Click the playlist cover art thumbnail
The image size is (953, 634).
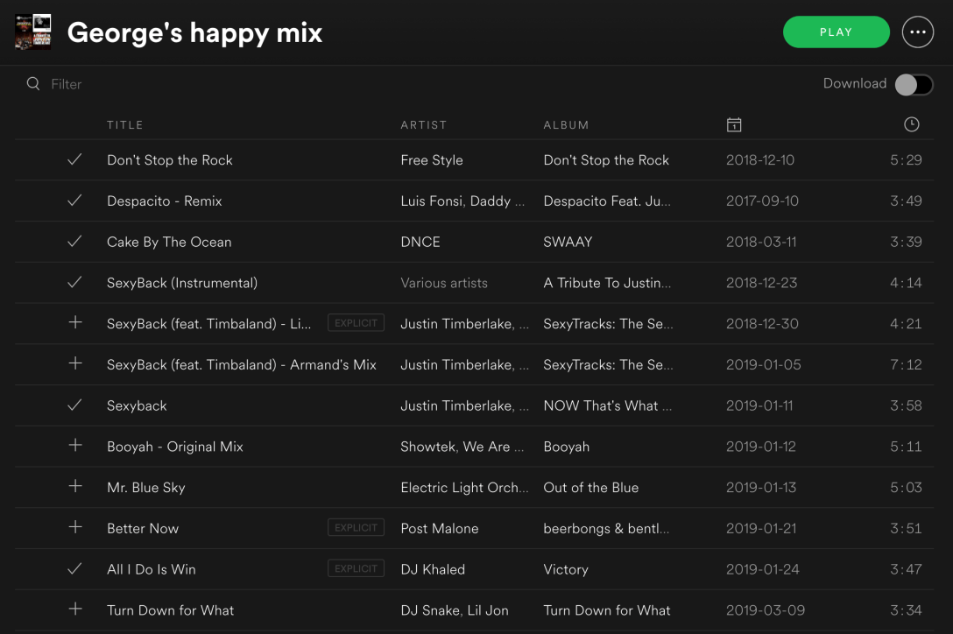pos(33,32)
